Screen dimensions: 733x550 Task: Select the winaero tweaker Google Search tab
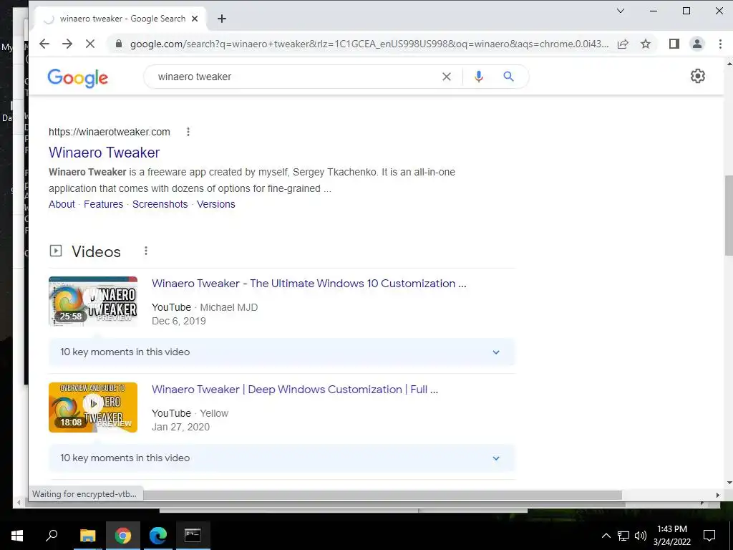pos(120,19)
